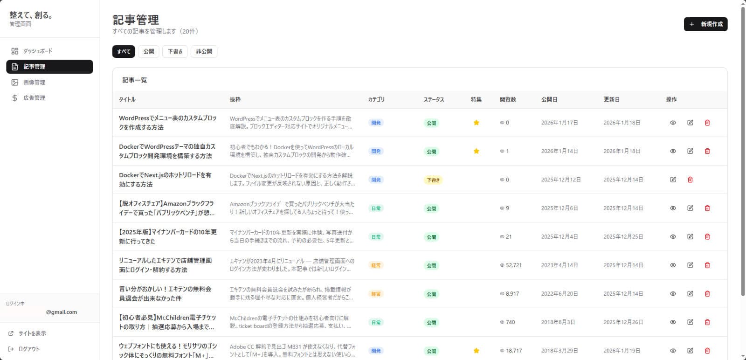The image size is (746, 360).
Task: Click the 更新日 column header
Action: pos(612,100)
